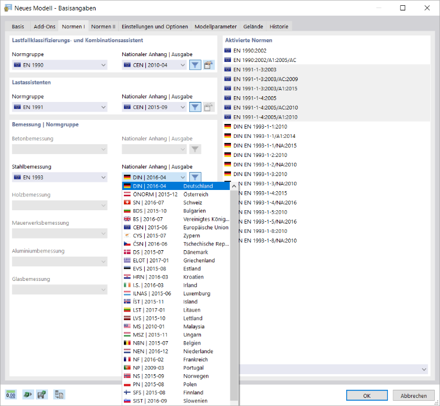Select EN 1991-1-4:2005 in activated norms
This screenshot has height=406, width=440.
point(327,98)
